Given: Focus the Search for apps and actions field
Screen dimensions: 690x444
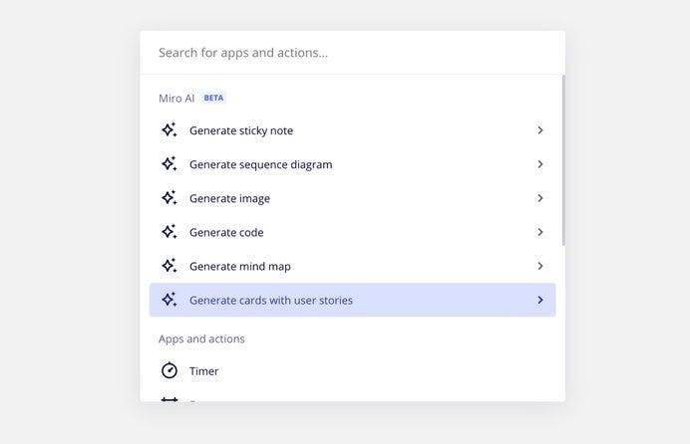Looking at the screenshot, I should [352, 53].
